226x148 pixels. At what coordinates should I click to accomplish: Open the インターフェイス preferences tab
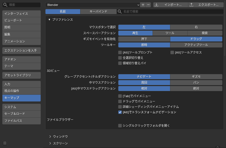point(22,14)
